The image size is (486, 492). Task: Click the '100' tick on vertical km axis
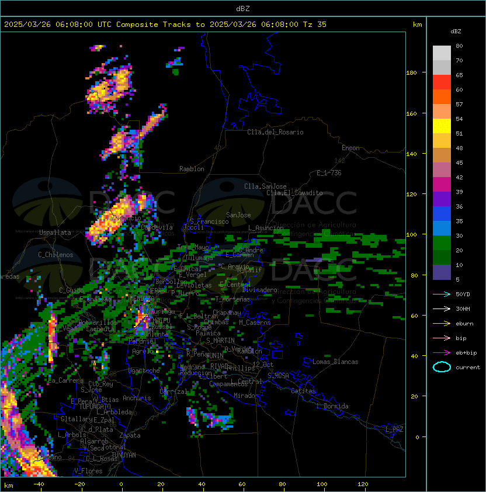(411, 235)
